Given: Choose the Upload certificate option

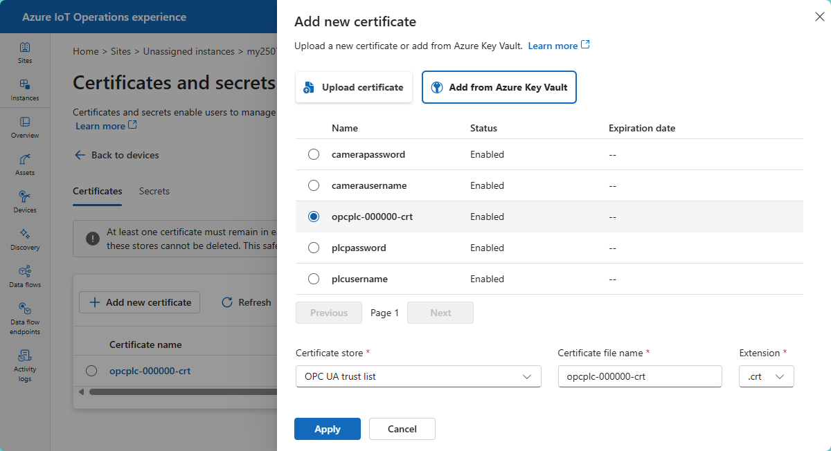Looking at the screenshot, I should click(354, 88).
